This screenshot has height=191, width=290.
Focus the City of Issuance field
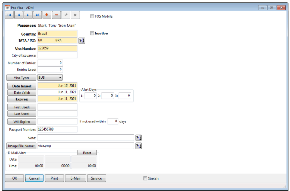(x=57, y=55)
